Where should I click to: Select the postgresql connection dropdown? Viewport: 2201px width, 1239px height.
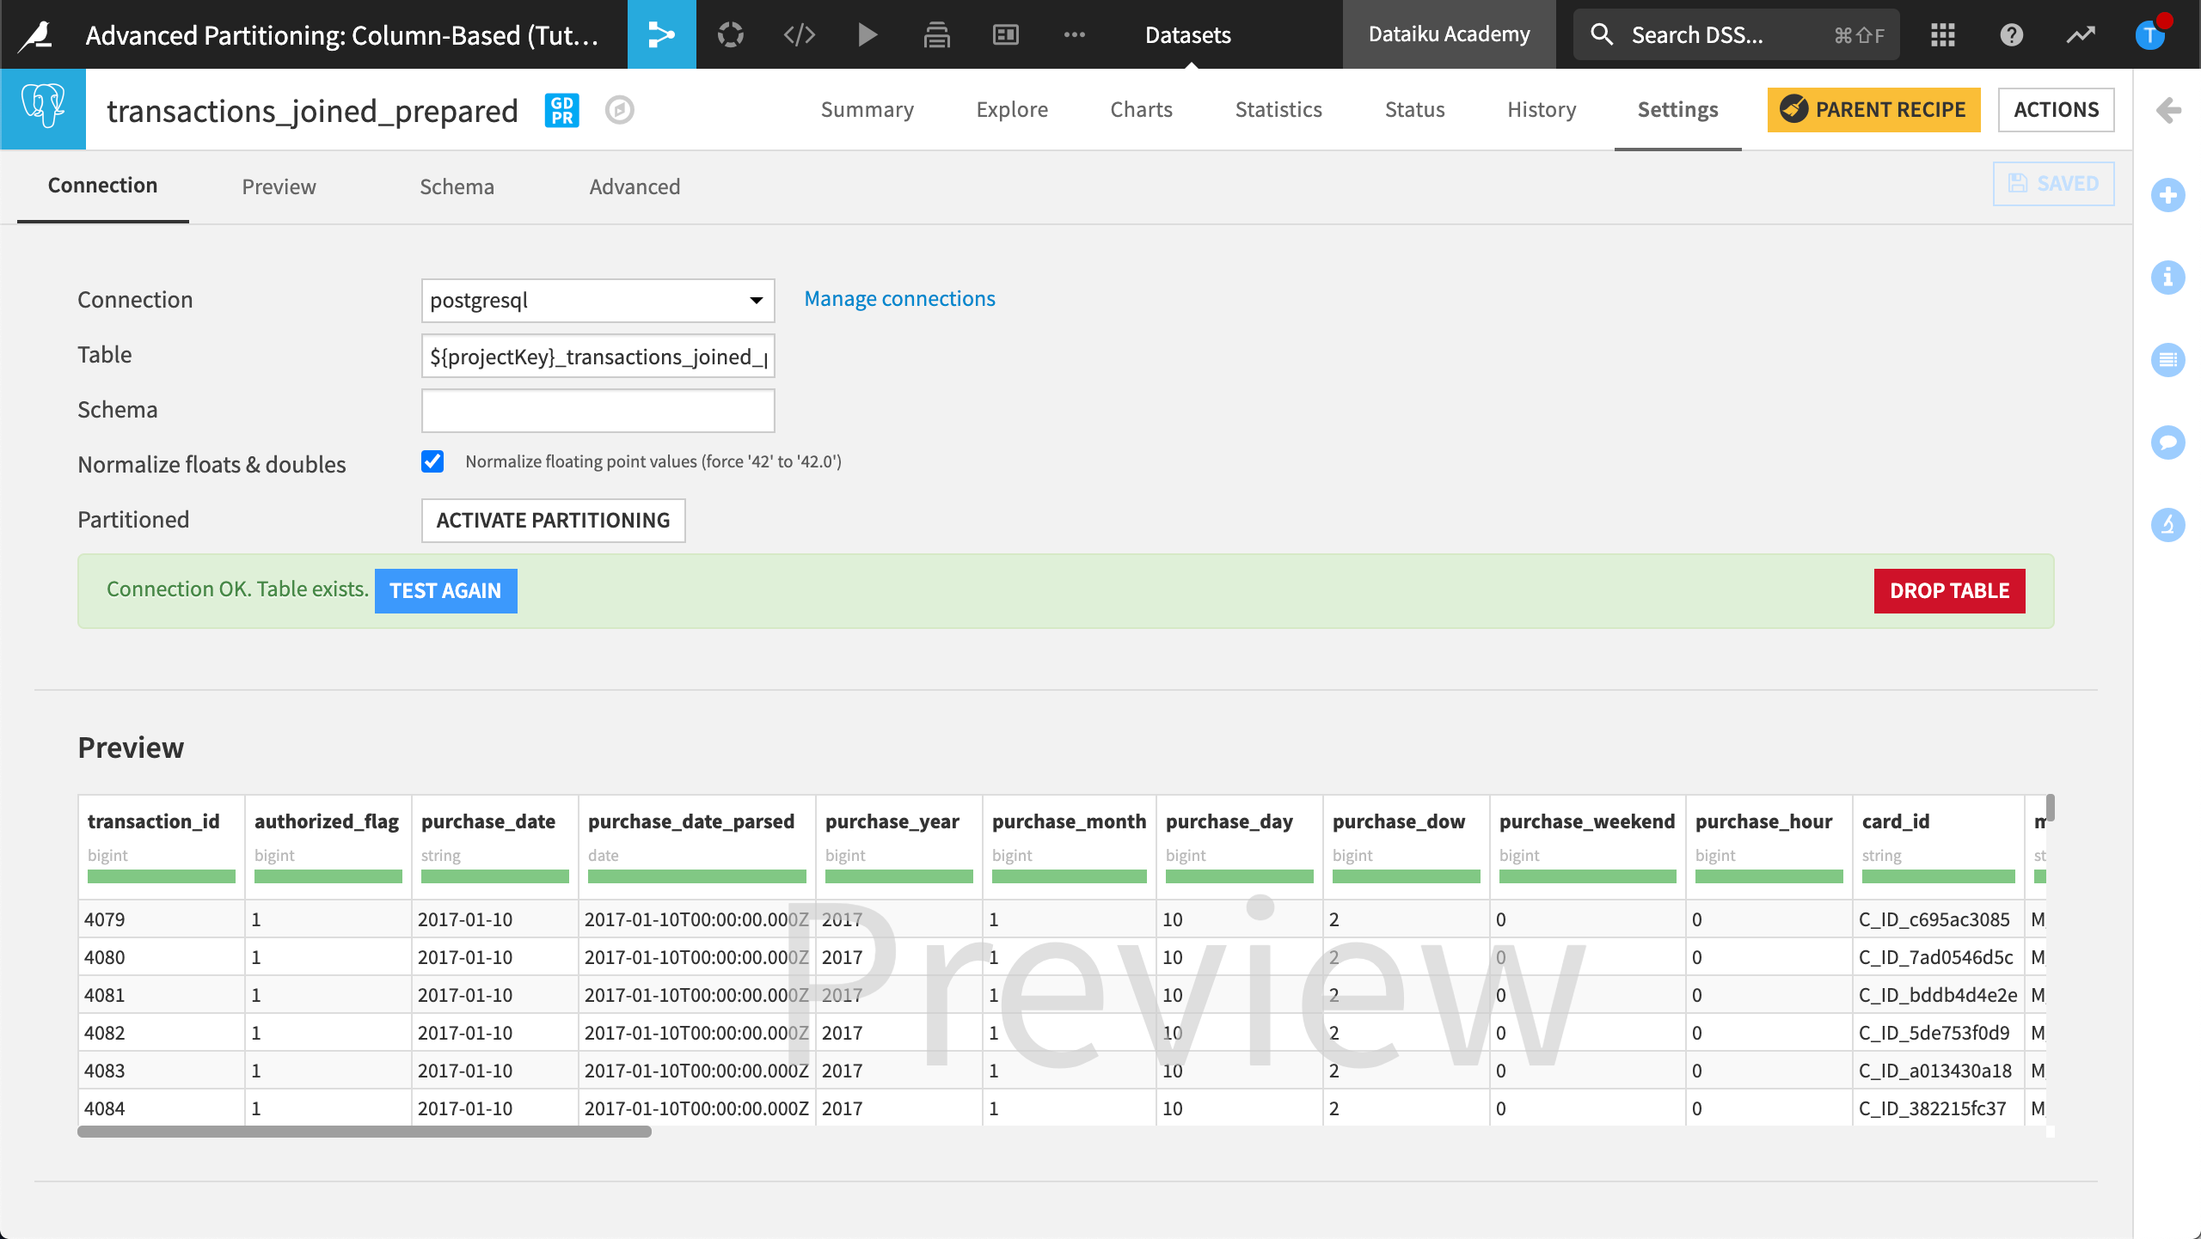(x=594, y=299)
